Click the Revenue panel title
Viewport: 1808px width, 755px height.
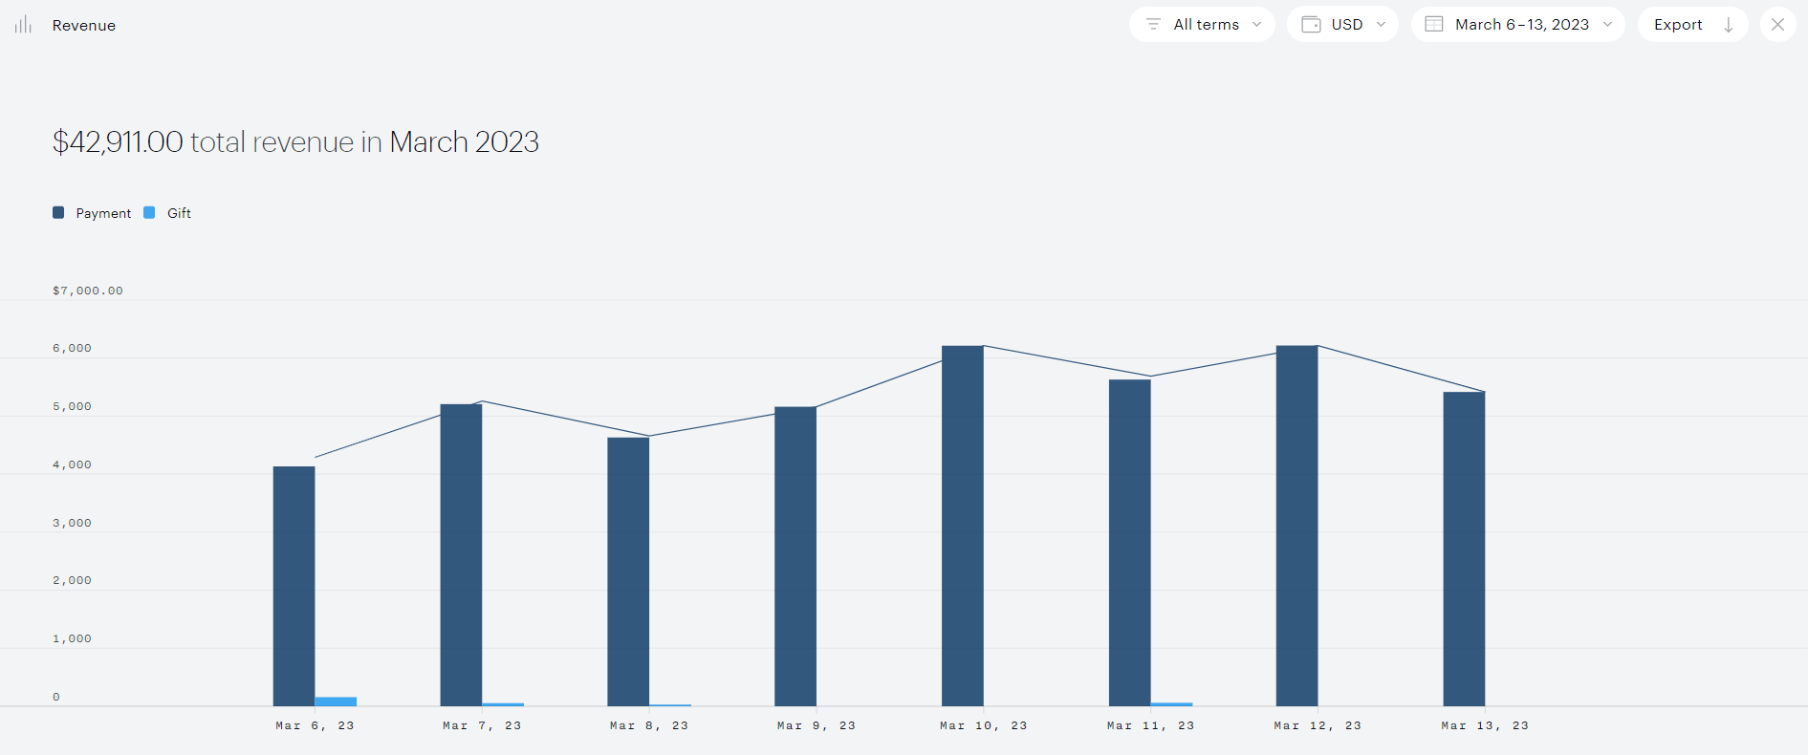[84, 26]
